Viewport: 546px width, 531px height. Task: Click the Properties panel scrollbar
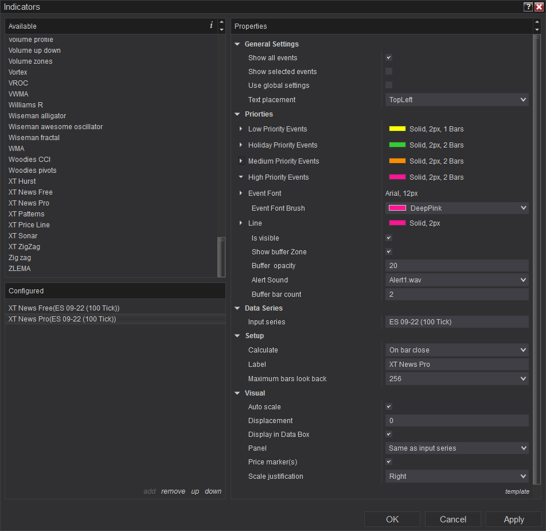537,259
